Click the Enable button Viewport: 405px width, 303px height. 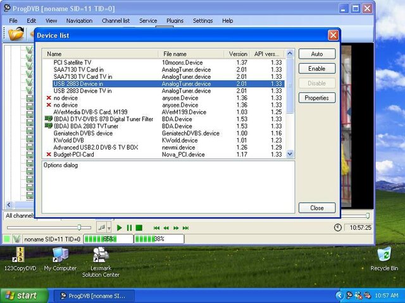click(x=317, y=69)
